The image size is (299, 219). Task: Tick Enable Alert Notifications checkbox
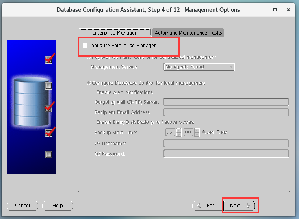tap(93, 92)
